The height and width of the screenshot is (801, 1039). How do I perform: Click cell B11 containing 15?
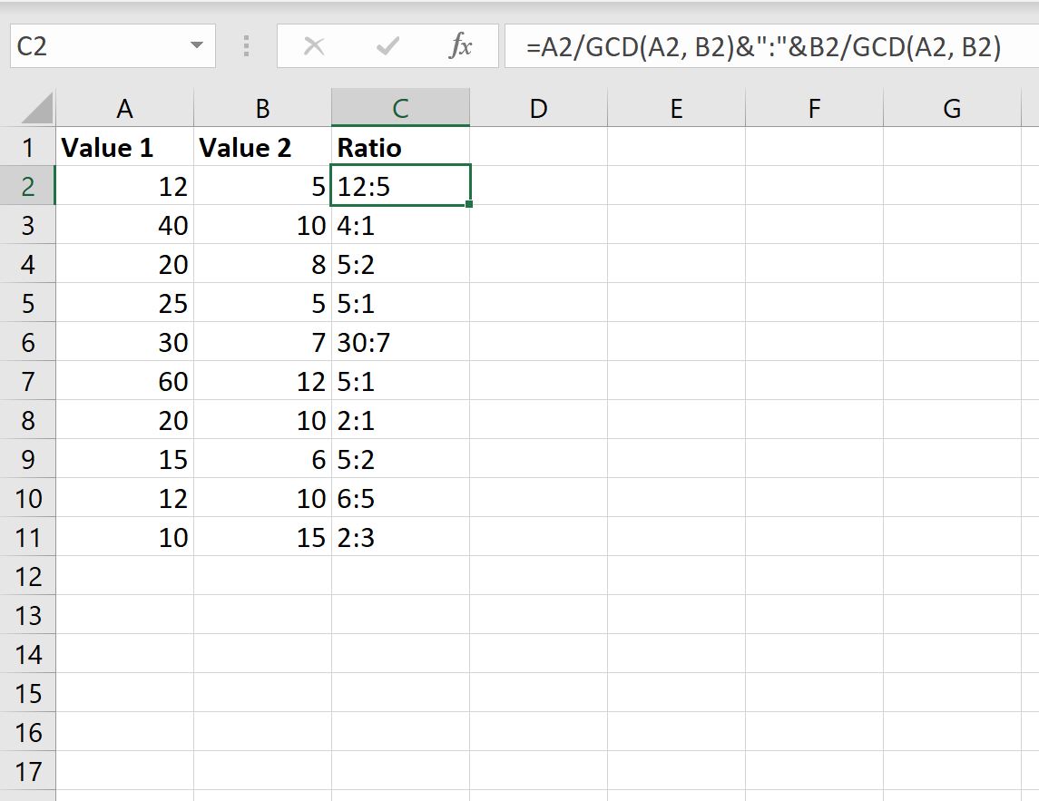pos(262,537)
